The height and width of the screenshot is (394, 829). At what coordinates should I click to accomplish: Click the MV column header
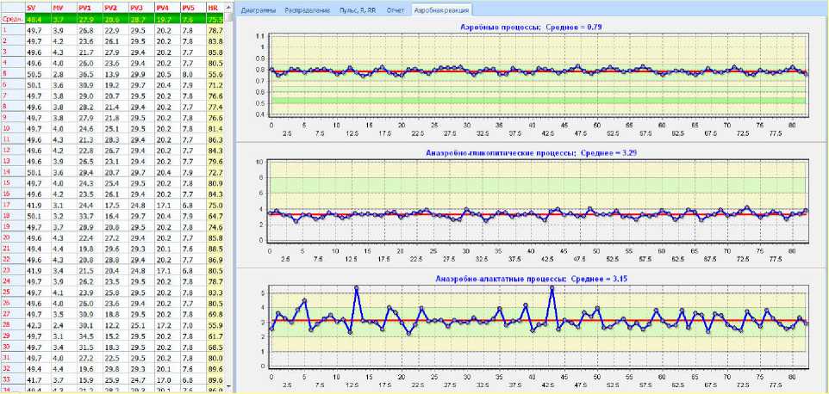[64, 9]
